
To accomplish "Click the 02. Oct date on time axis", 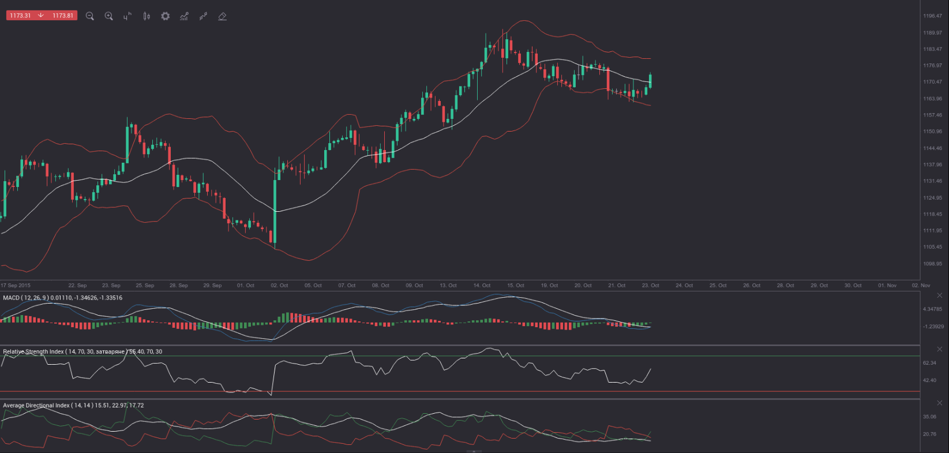I will coord(279,285).
